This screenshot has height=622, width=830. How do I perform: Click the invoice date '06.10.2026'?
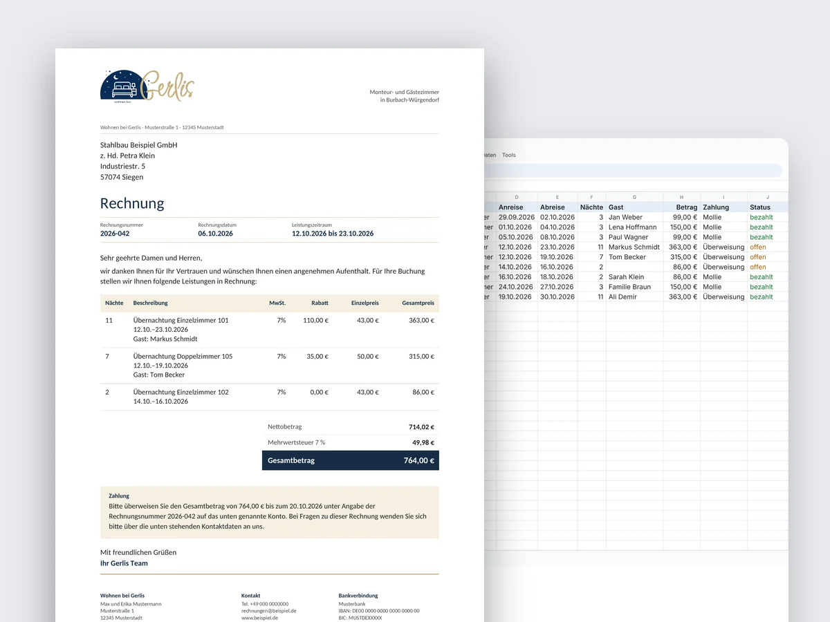[216, 234]
